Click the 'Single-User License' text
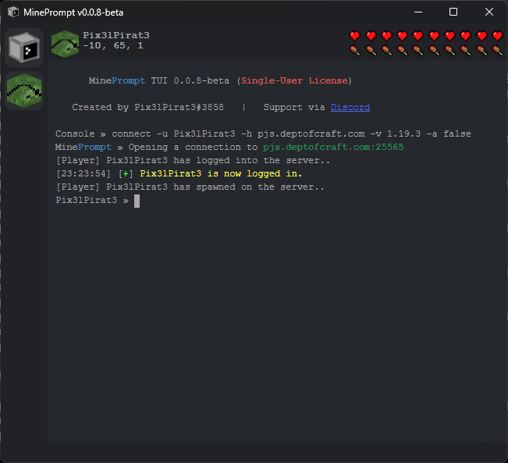508x463 pixels. click(x=294, y=80)
